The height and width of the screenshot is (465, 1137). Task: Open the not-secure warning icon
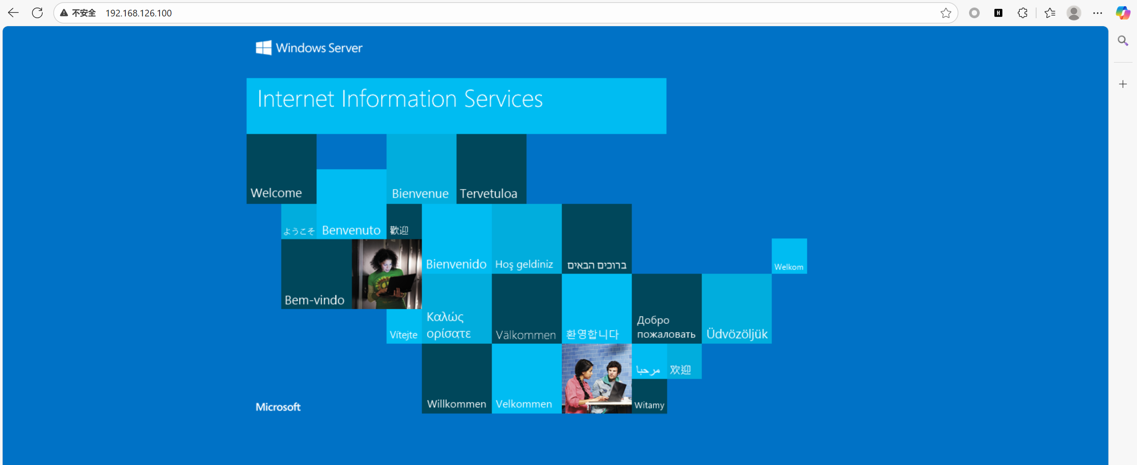[64, 13]
